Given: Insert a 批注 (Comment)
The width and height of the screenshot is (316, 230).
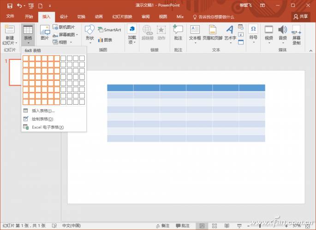Looking at the screenshot, I should click(x=178, y=33).
